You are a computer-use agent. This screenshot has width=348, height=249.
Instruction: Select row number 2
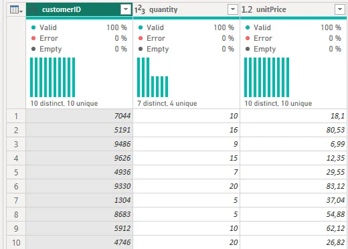pyautogui.click(x=16, y=130)
